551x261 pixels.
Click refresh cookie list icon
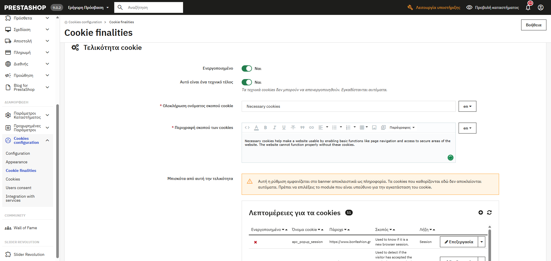click(x=489, y=212)
